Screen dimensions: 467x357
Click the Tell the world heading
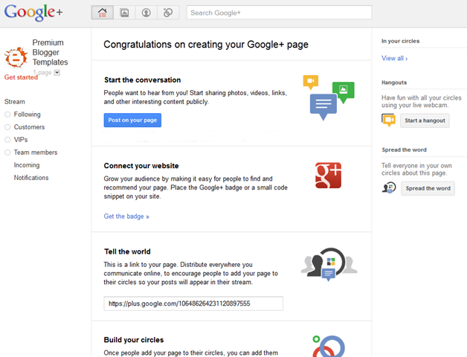tap(127, 251)
